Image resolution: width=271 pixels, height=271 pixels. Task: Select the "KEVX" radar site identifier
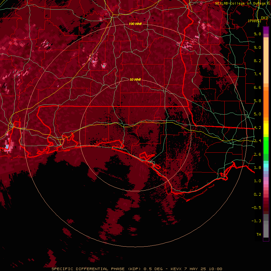[176, 269]
